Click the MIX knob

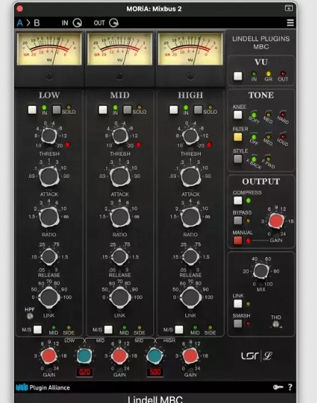pos(261,271)
